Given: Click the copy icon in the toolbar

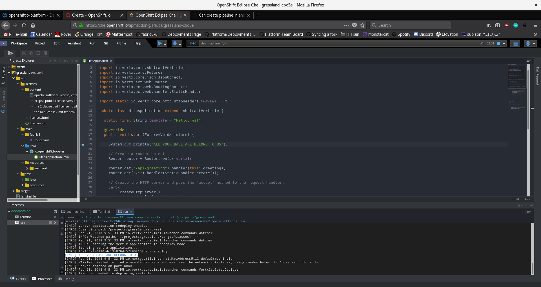Looking at the screenshot, I should [31, 53].
